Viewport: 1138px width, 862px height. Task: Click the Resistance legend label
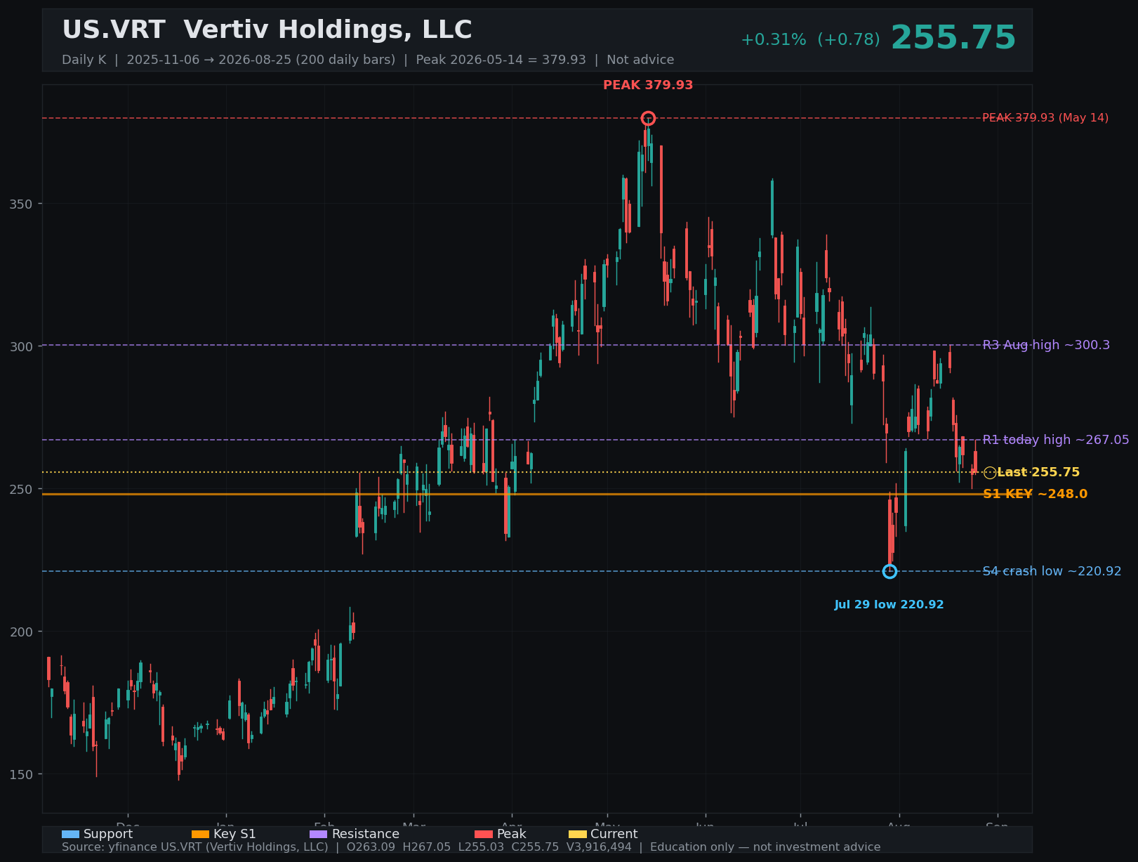(x=366, y=834)
